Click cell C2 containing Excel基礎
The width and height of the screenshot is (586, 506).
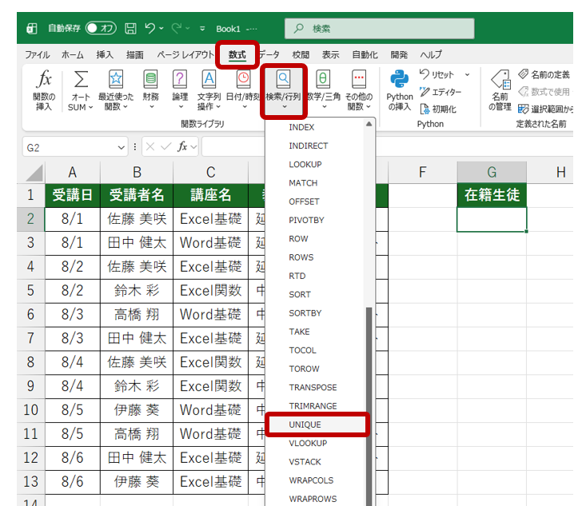211,219
